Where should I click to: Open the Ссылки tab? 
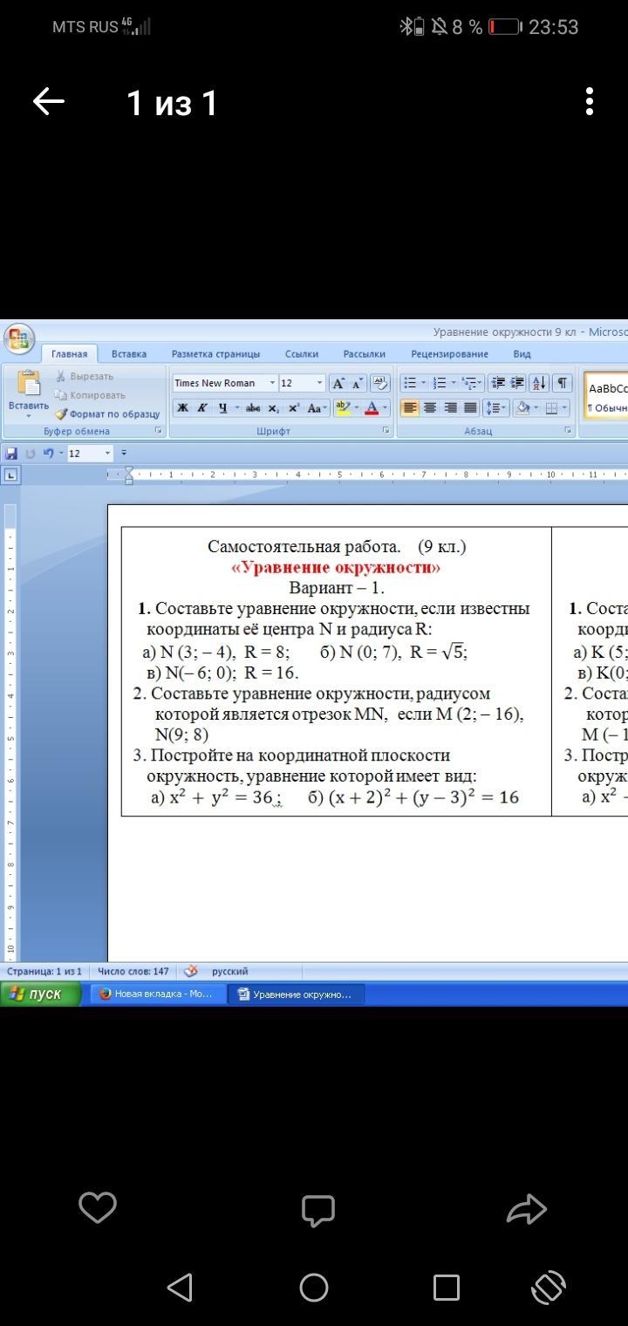pyautogui.click(x=302, y=354)
